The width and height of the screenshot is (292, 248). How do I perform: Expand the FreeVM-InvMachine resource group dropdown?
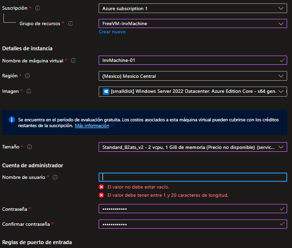193,24
